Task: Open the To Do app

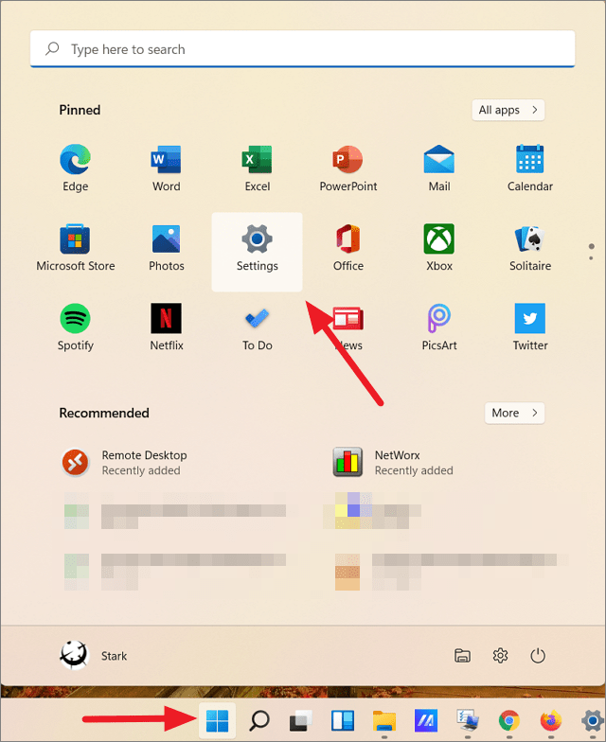Action: pyautogui.click(x=258, y=327)
